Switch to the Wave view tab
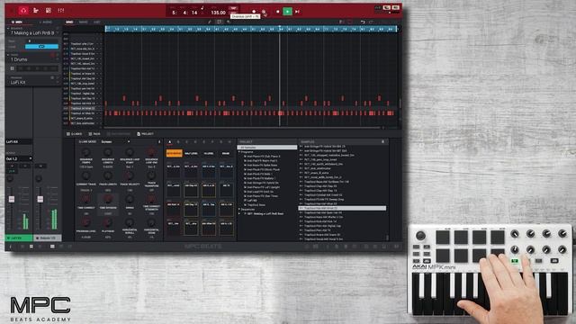This screenshot has width=576, height=324. tap(84, 22)
